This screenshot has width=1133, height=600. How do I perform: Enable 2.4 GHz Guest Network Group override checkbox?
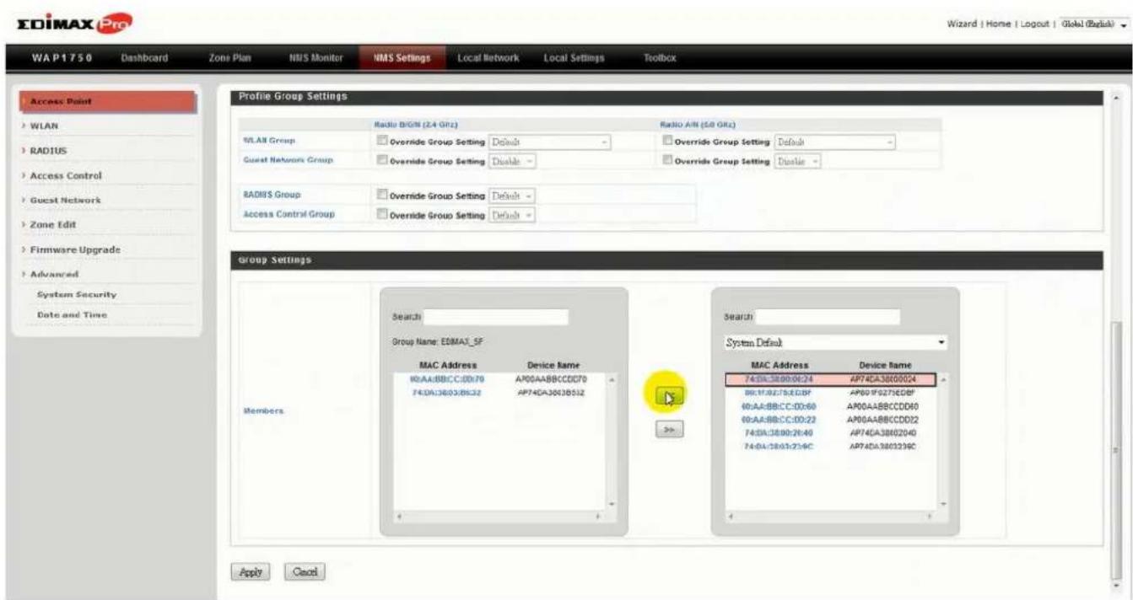[385, 159]
